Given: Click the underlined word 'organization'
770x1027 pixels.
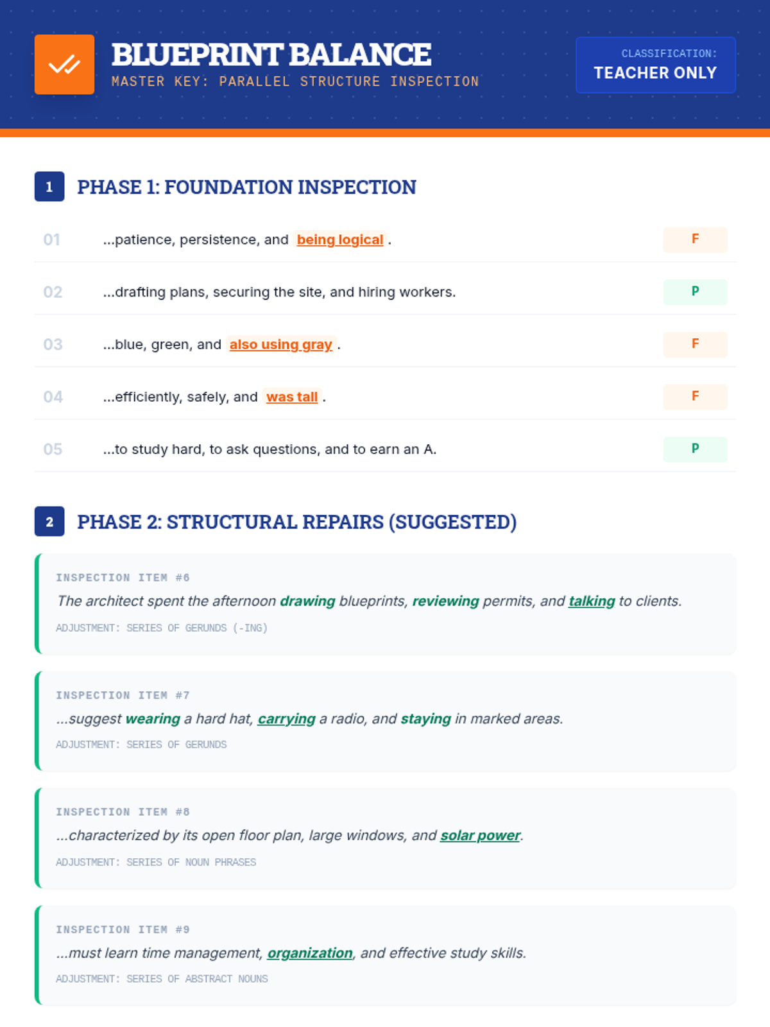Looking at the screenshot, I should tap(310, 953).
